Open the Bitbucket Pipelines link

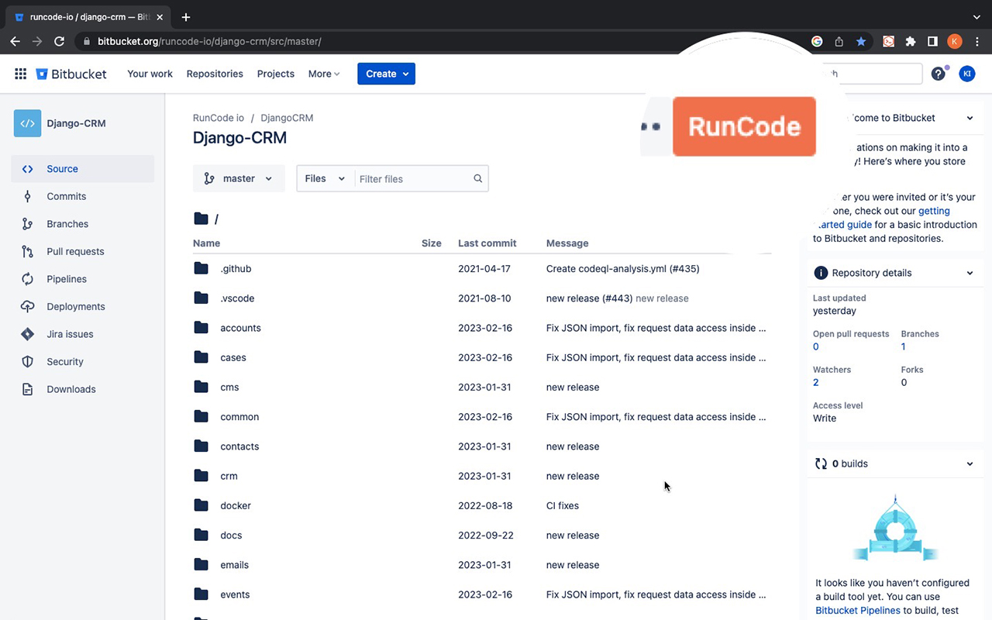tap(857, 610)
